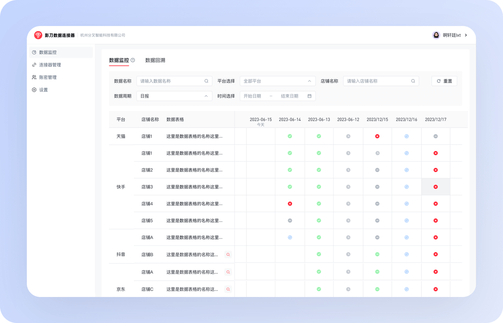Click the 开始日期 input field

(x=253, y=96)
